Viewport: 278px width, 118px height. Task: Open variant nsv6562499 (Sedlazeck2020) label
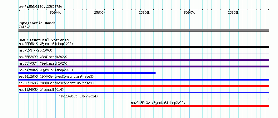(43, 57)
